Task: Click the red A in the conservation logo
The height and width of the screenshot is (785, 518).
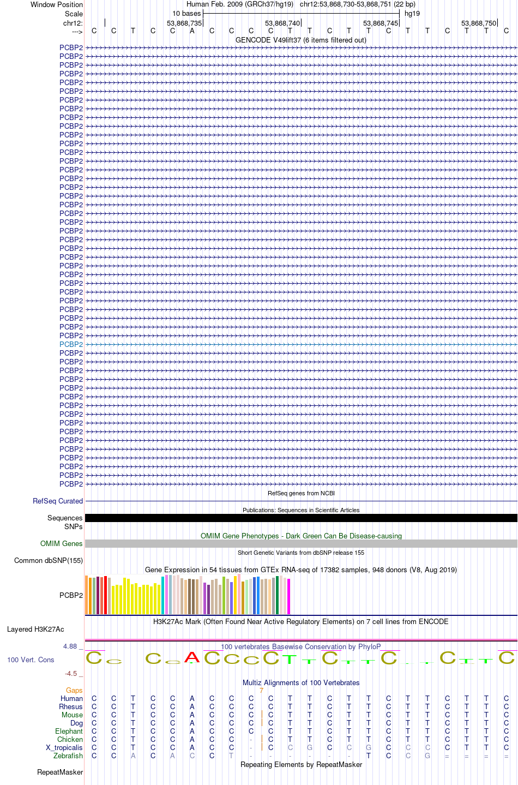Action: pos(192,657)
